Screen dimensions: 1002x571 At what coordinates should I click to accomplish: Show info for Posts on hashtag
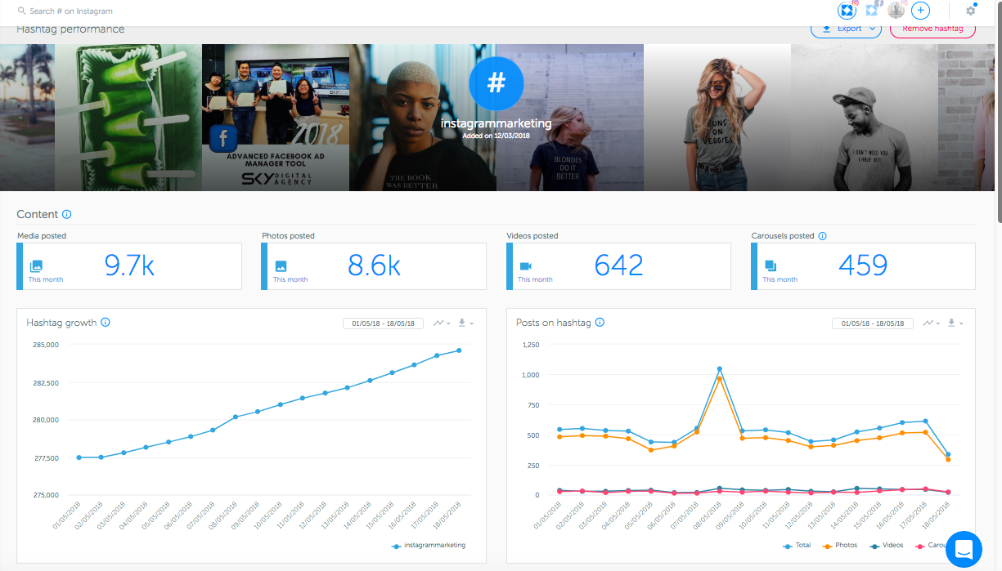click(600, 323)
